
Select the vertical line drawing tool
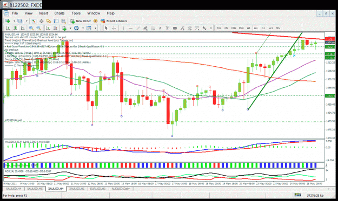[x=123, y=28]
